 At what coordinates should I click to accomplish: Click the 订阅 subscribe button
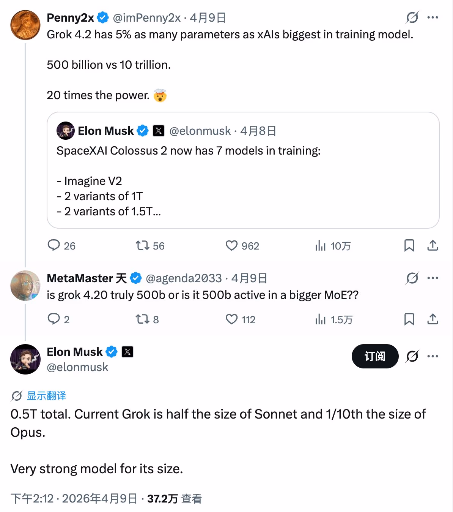point(375,356)
